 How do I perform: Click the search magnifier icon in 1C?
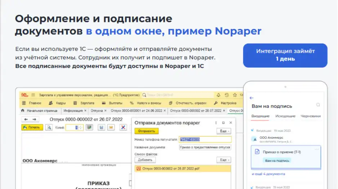pyautogui.click(x=144, y=95)
